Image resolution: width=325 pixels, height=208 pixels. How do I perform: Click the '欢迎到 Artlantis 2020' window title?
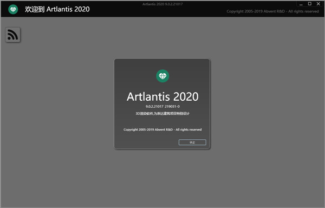(x=57, y=9)
